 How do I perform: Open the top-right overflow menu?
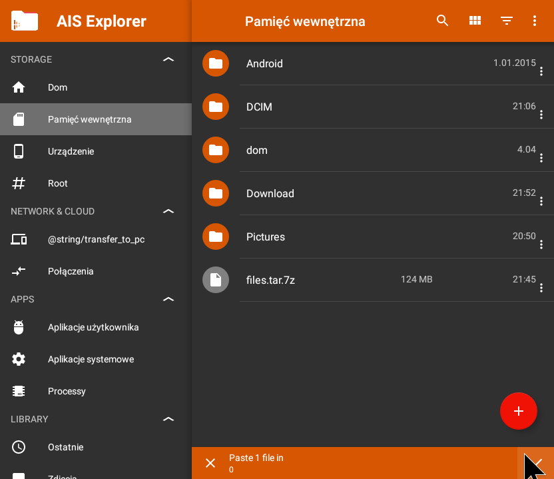(535, 21)
